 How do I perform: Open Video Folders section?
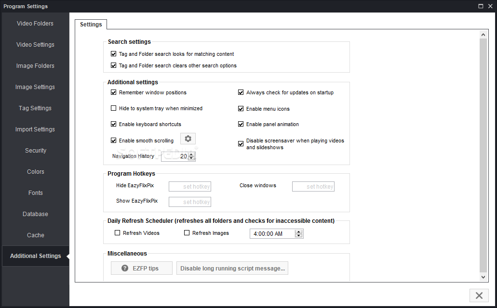pyautogui.click(x=35, y=24)
